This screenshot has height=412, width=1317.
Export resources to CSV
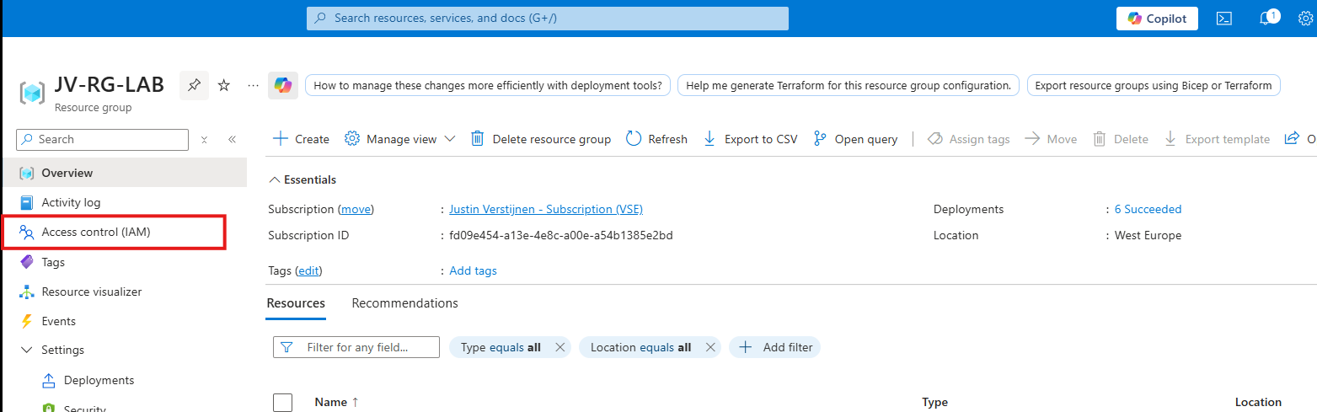[750, 139]
